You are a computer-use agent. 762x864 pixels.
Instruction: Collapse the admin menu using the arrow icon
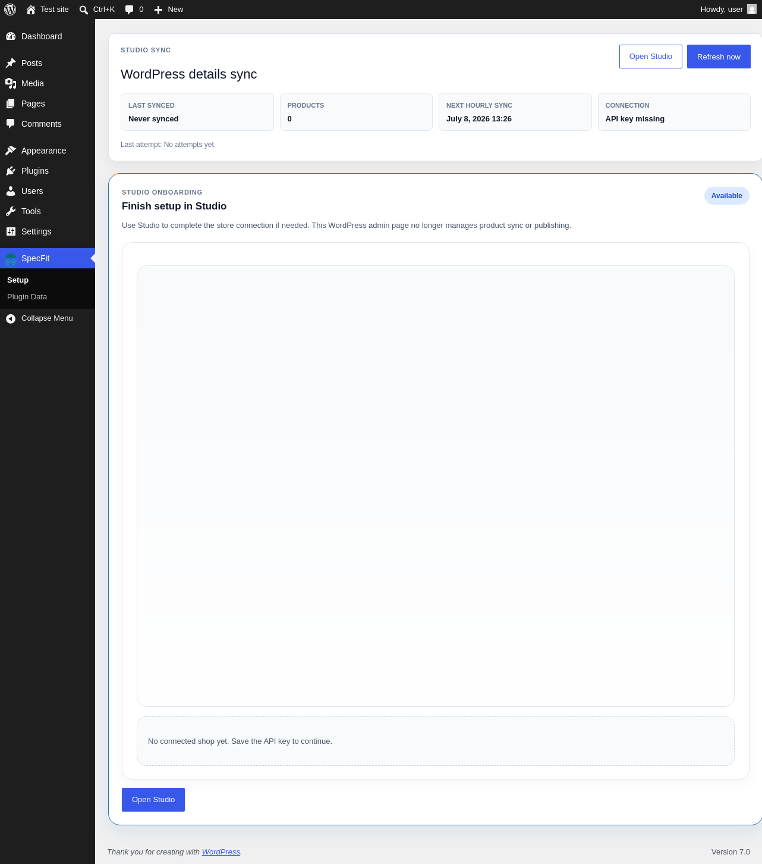point(11,319)
